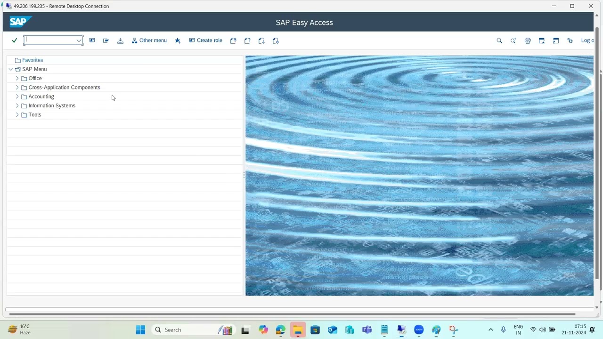Open Snipping Tool from the taskbar
The height and width of the screenshot is (339, 603).
tap(453, 330)
